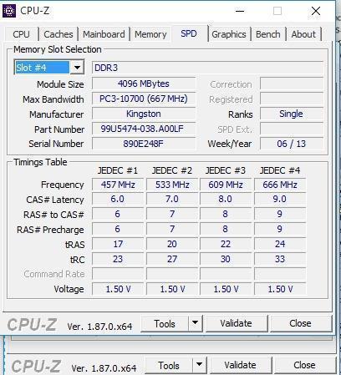Click the Tools button in the top window
This screenshot has width=341, height=375.
tap(165, 323)
